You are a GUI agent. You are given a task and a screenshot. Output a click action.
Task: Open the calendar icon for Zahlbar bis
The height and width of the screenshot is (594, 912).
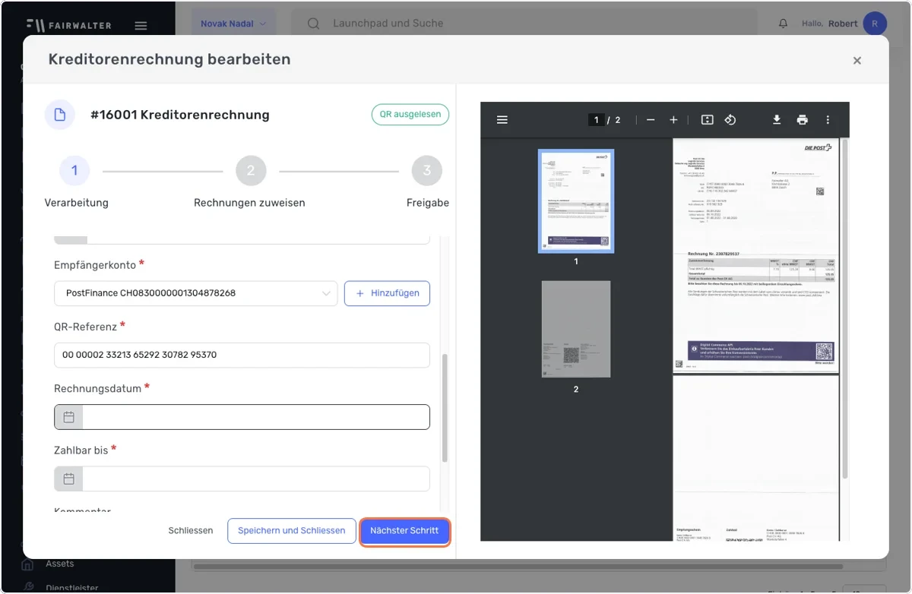coord(68,479)
